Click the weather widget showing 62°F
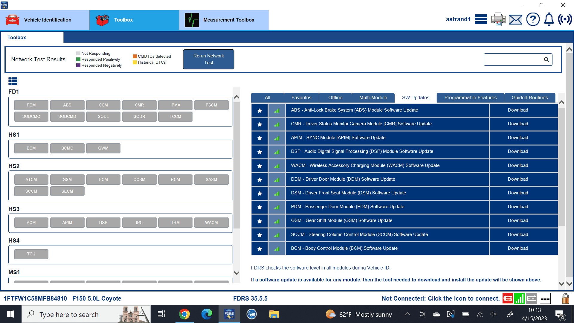This screenshot has width=574, height=323. tap(359, 314)
